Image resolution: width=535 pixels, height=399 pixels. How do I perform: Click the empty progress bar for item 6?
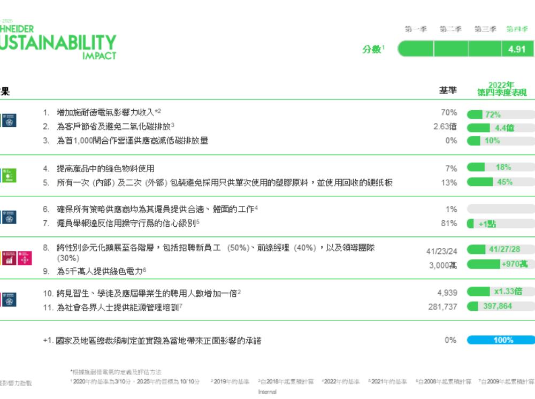click(x=501, y=209)
